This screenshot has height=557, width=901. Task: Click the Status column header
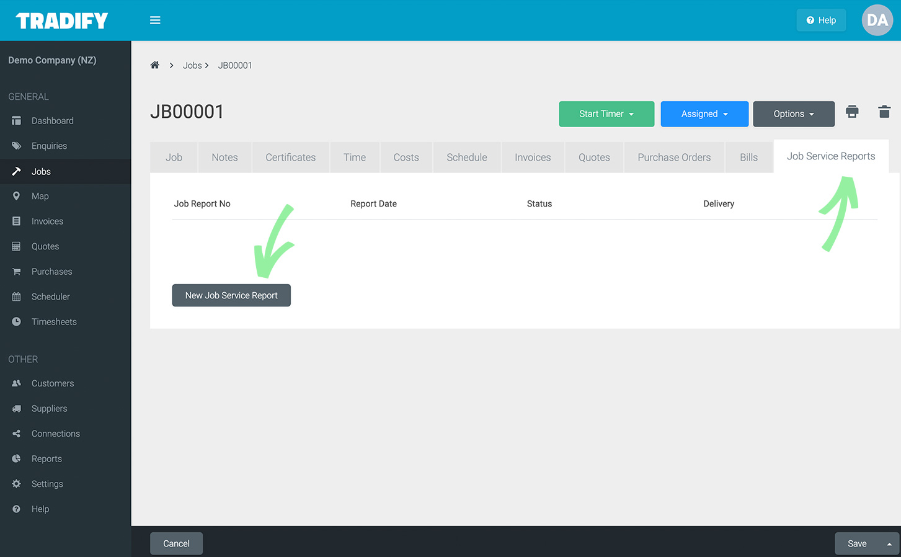[x=539, y=203]
